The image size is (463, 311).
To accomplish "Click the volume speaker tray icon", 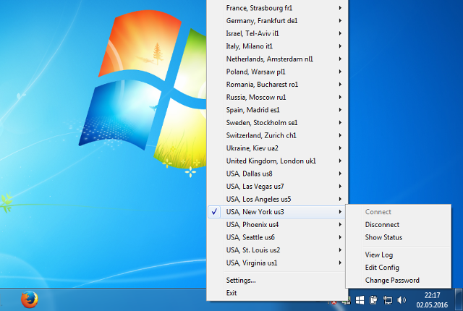I will 402,300.
